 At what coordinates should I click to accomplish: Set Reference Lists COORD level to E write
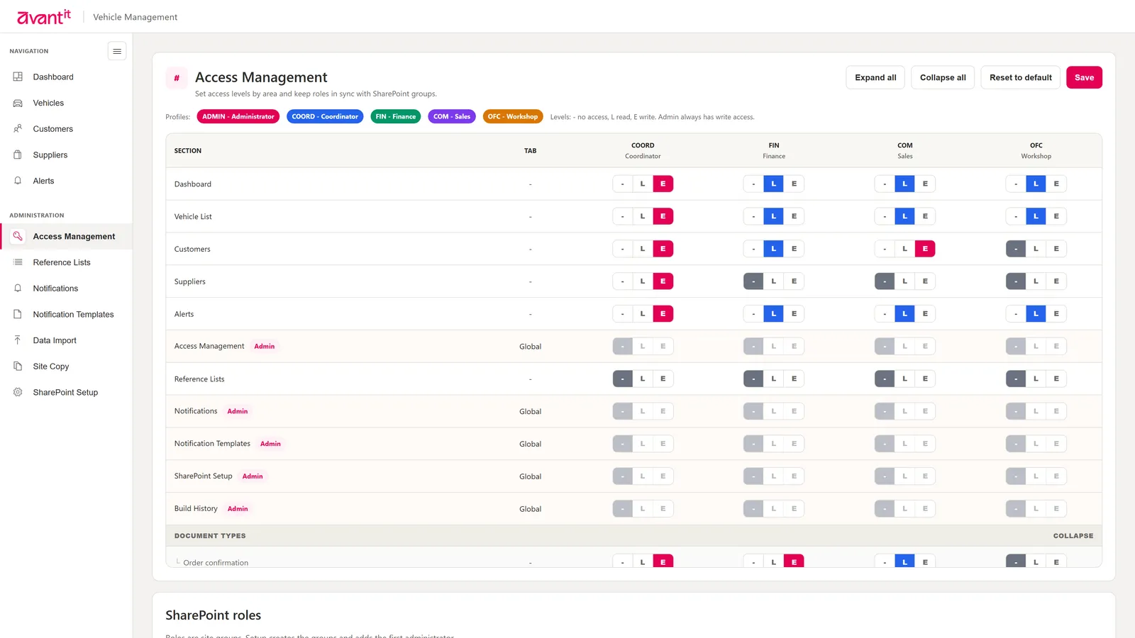tap(663, 379)
